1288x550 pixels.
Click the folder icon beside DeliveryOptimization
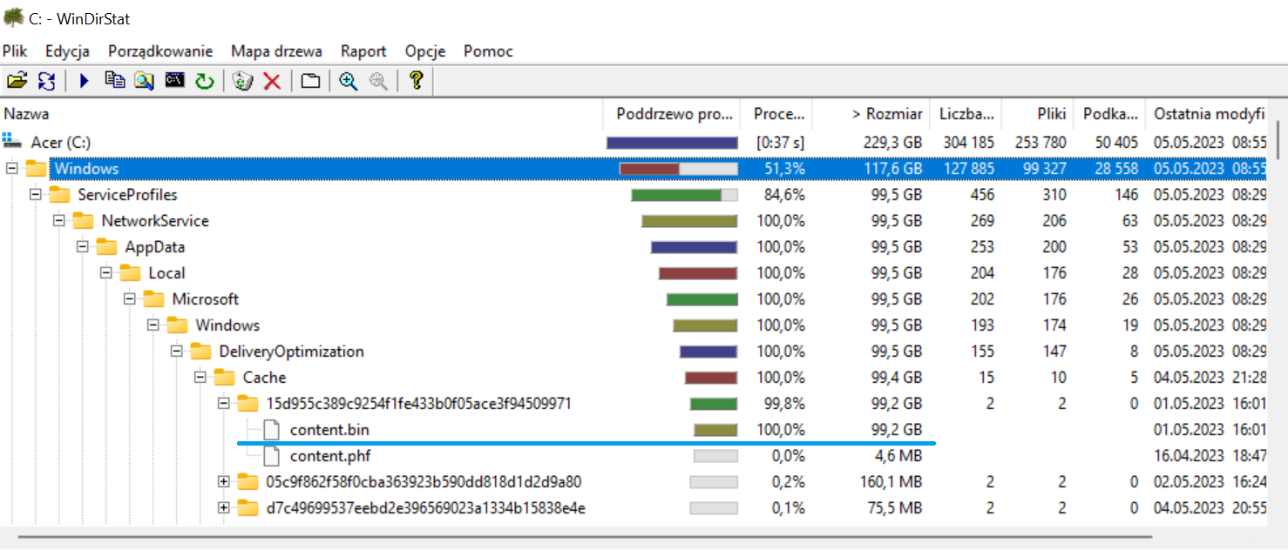coord(201,351)
